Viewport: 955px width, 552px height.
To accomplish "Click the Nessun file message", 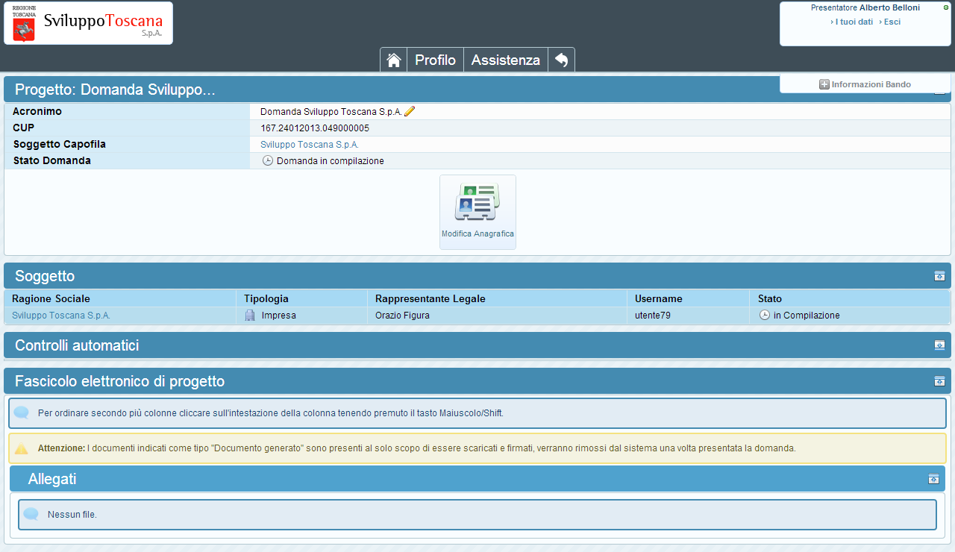I will 72,514.
